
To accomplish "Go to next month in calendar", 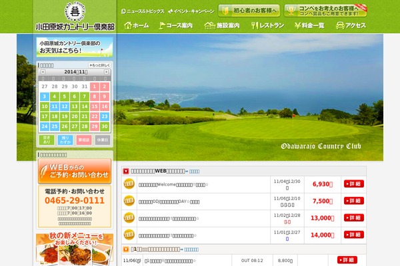I will coord(106,72).
